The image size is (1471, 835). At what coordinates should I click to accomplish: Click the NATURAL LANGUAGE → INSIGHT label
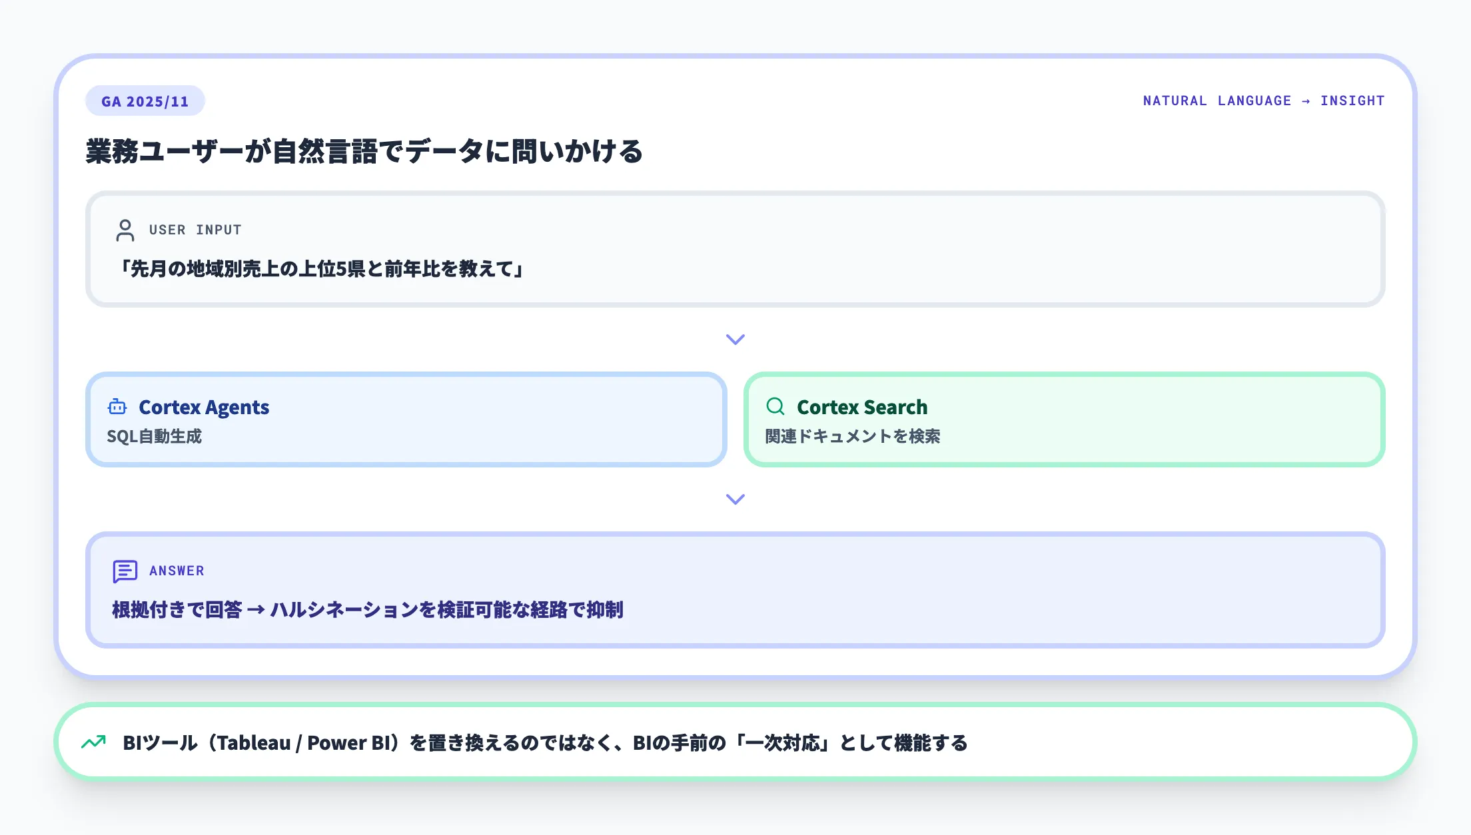click(x=1263, y=101)
